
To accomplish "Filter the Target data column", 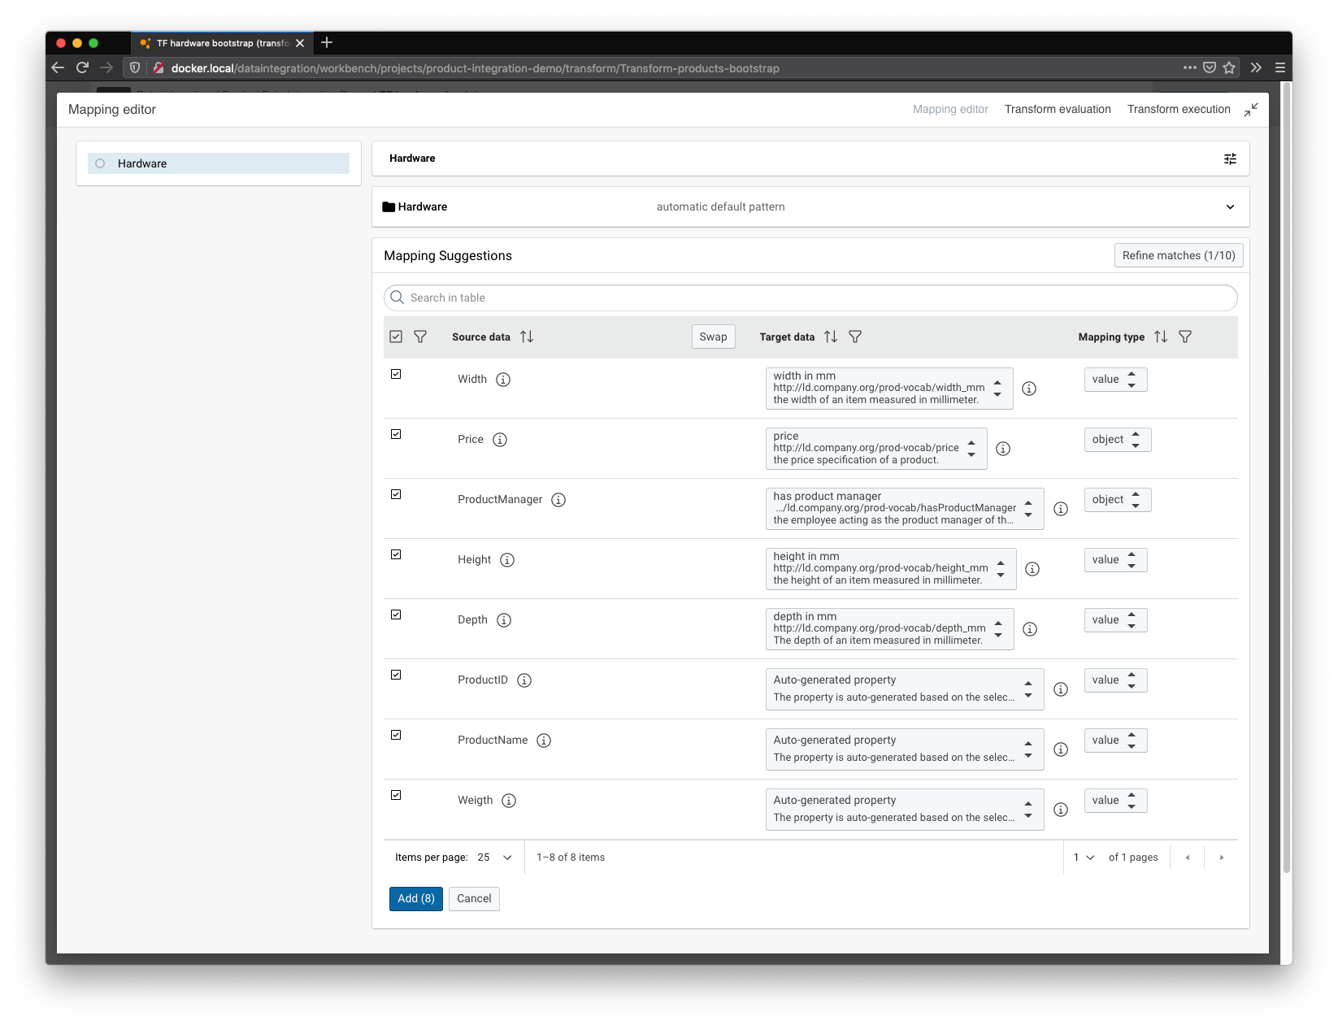I will [x=855, y=337].
